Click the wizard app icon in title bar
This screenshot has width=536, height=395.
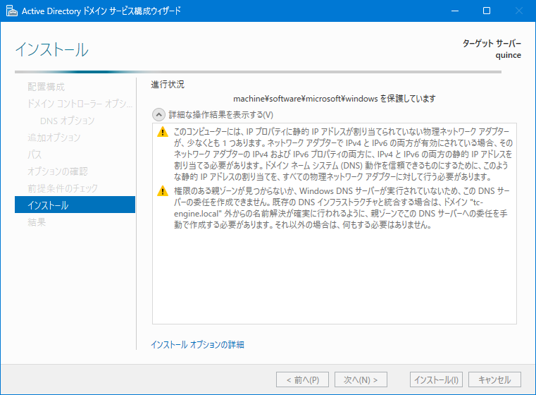click(x=12, y=11)
